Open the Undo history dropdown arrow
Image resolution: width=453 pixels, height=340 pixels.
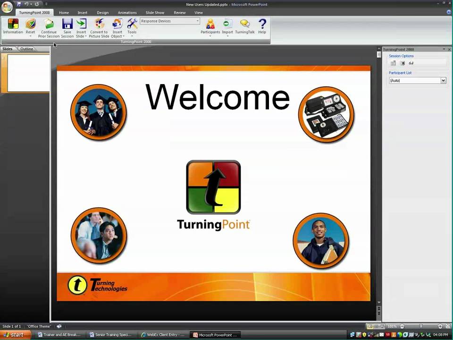(x=31, y=4)
